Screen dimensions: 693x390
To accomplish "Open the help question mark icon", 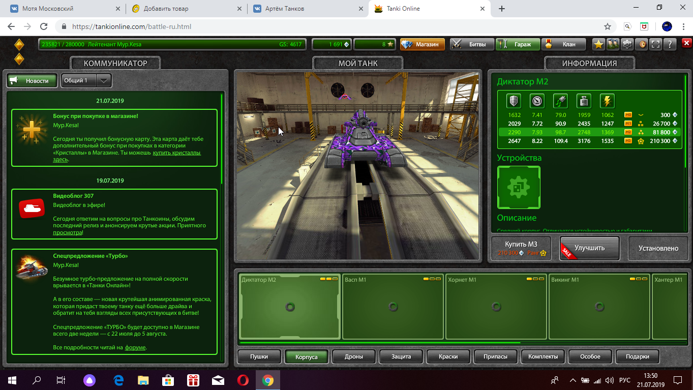I will [x=671, y=44].
